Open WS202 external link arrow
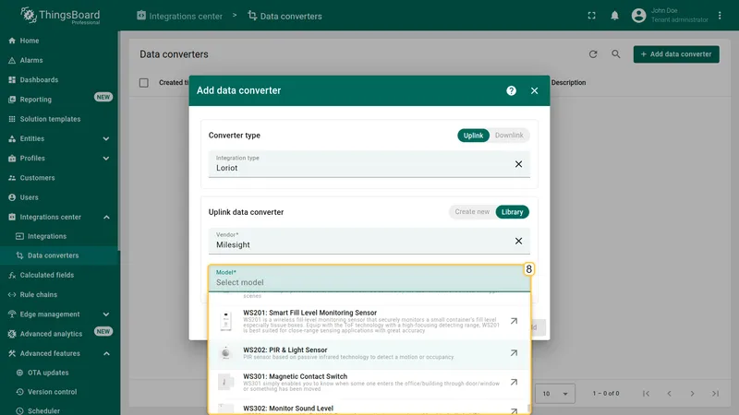The width and height of the screenshot is (739, 415). (x=514, y=353)
